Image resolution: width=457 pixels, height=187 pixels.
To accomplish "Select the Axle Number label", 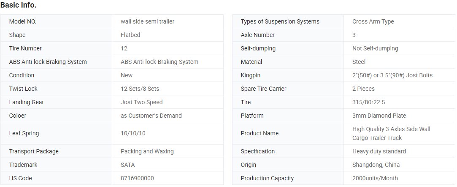I will (258, 35).
